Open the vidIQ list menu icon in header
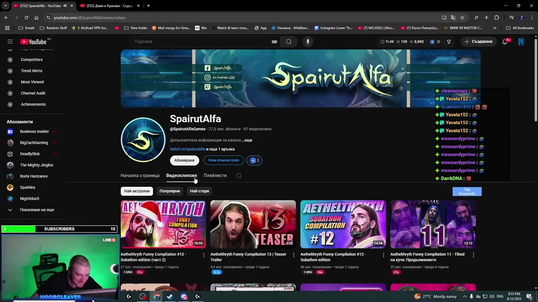The width and height of the screenshot is (538, 302). coord(438,42)
